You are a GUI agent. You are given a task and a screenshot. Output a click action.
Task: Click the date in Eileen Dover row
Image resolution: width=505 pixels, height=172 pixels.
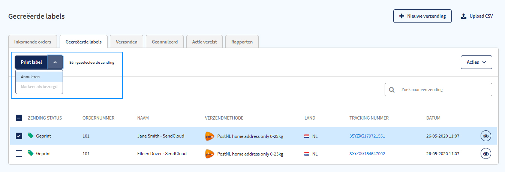tap(443, 154)
